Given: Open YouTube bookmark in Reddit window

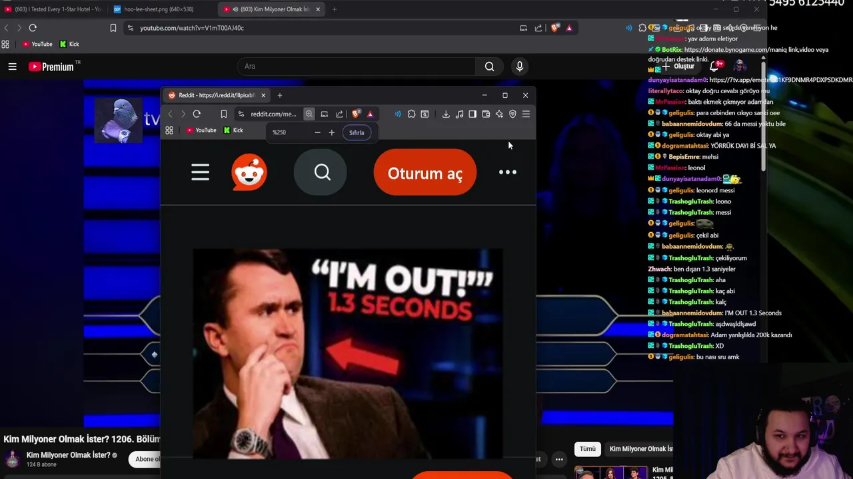Looking at the screenshot, I should pyautogui.click(x=201, y=130).
